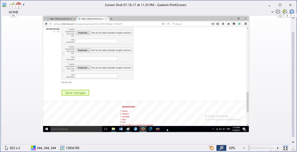
Task: Click File Explorer icon in captured taskbar
Action: coord(113,129)
